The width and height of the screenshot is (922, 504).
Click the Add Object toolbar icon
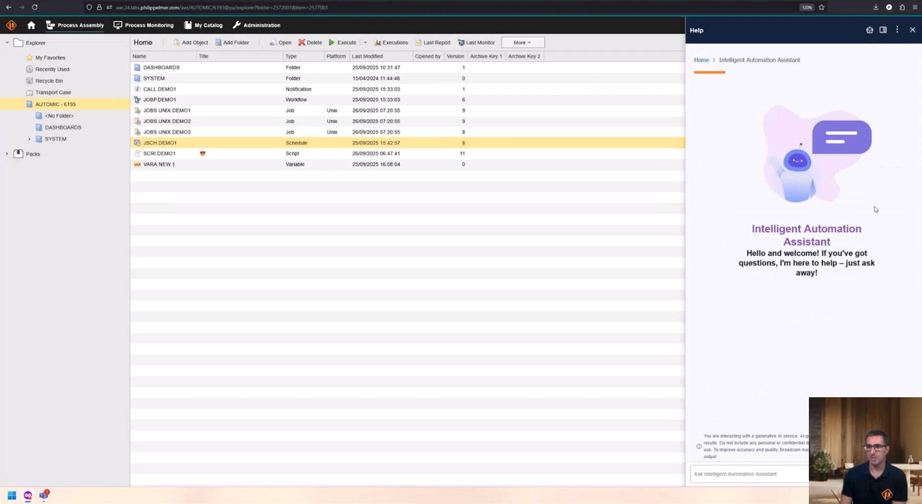click(178, 42)
